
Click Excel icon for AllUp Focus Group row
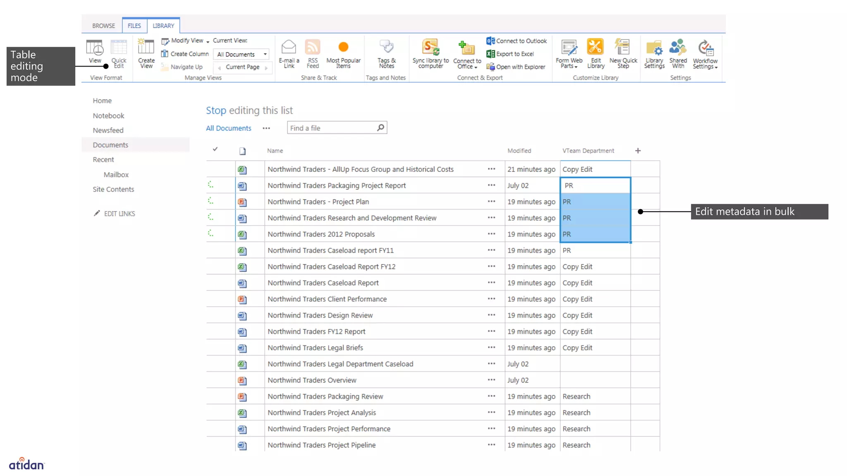[x=242, y=169]
